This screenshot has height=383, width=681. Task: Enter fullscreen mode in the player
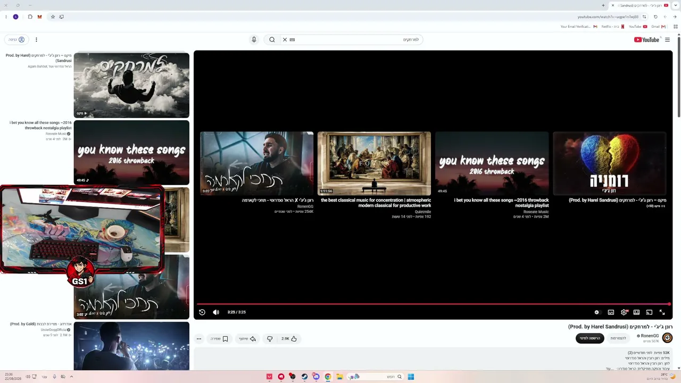[x=662, y=312]
